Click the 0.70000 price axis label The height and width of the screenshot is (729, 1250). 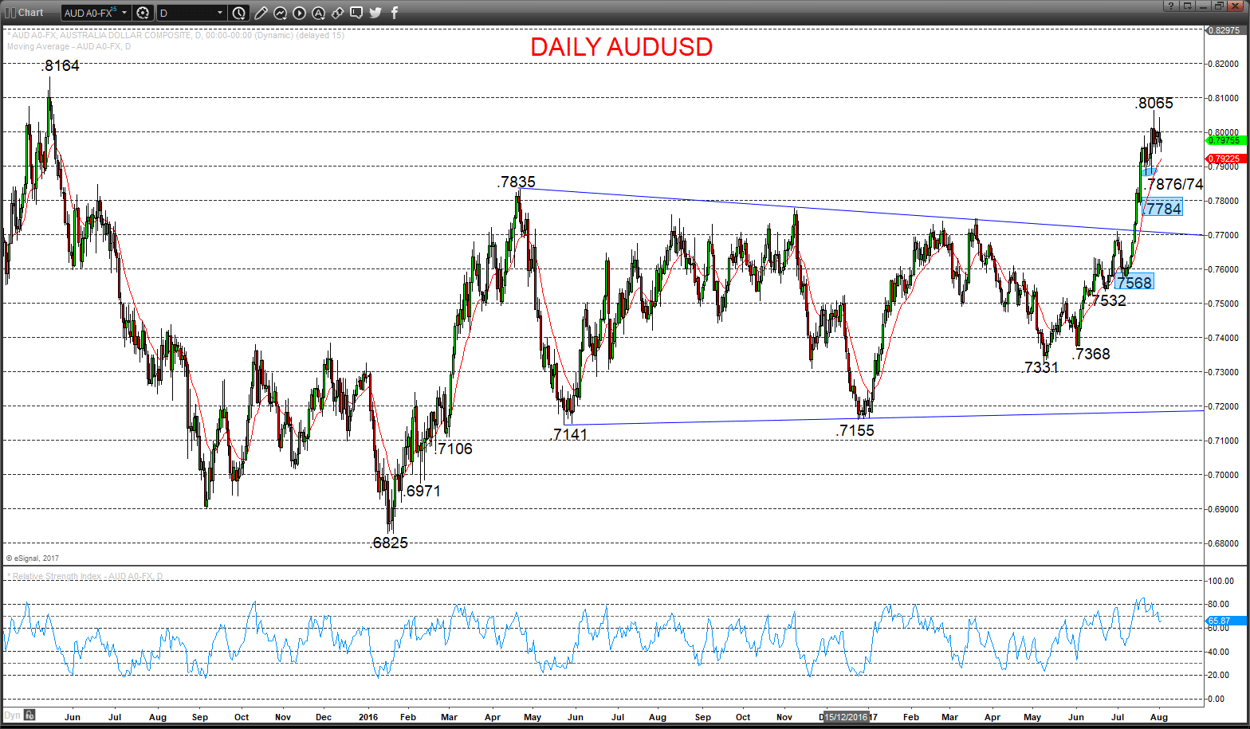pyautogui.click(x=1224, y=475)
